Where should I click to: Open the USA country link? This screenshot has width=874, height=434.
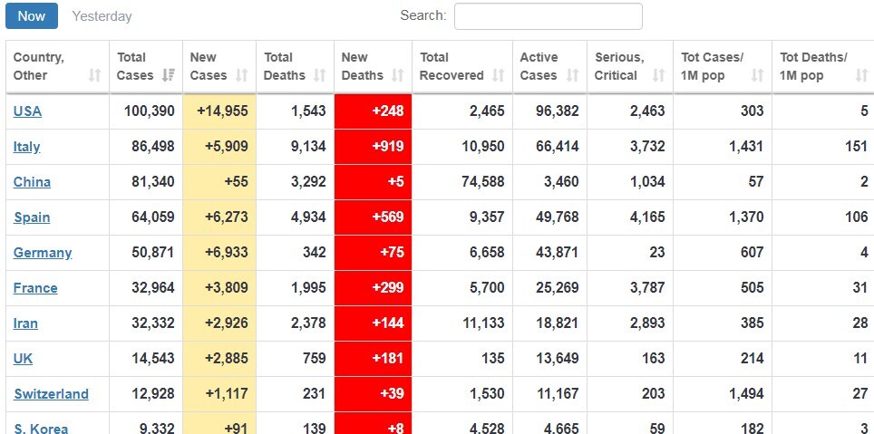point(27,111)
